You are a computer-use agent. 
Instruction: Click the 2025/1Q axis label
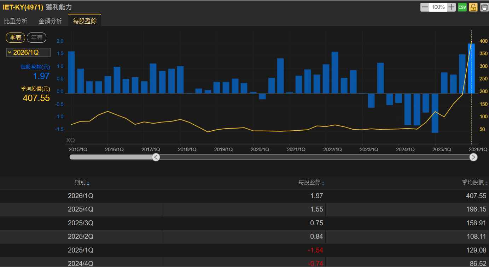(442, 149)
